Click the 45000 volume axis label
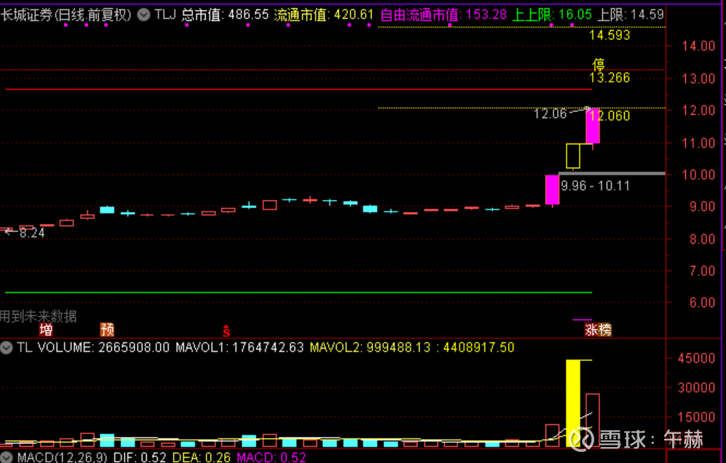726x463 pixels. pos(696,358)
